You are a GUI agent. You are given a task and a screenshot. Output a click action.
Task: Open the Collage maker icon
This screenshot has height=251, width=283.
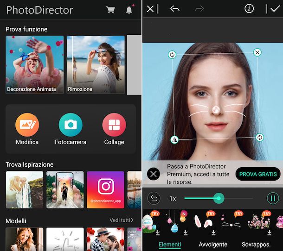click(x=114, y=125)
